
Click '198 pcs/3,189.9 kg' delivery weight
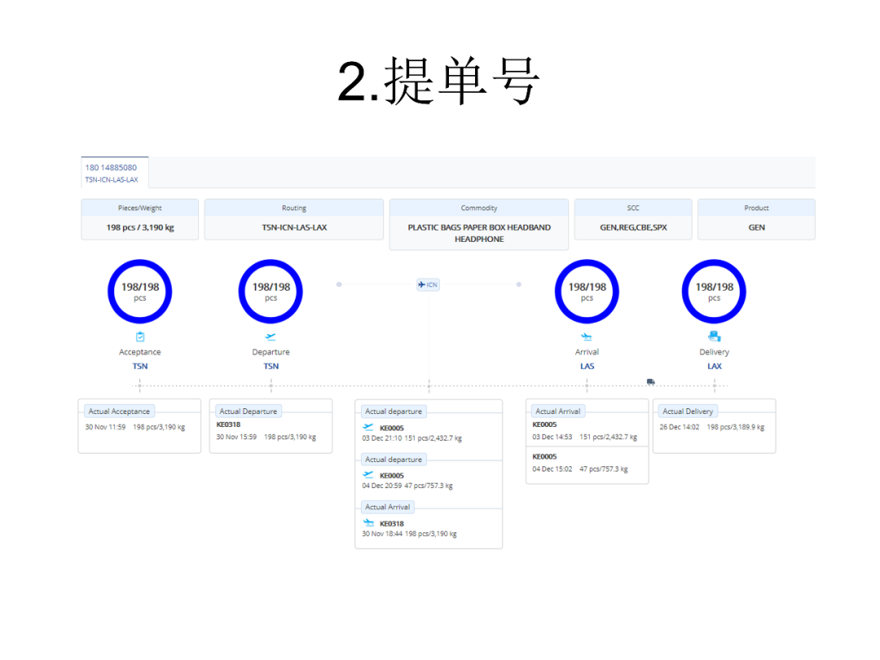[x=735, y=427]
